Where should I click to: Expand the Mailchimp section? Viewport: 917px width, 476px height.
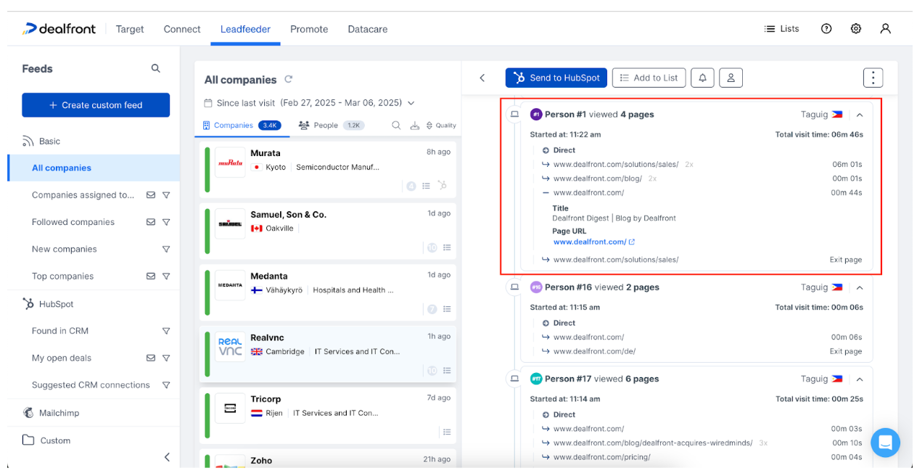click(51, 413)
